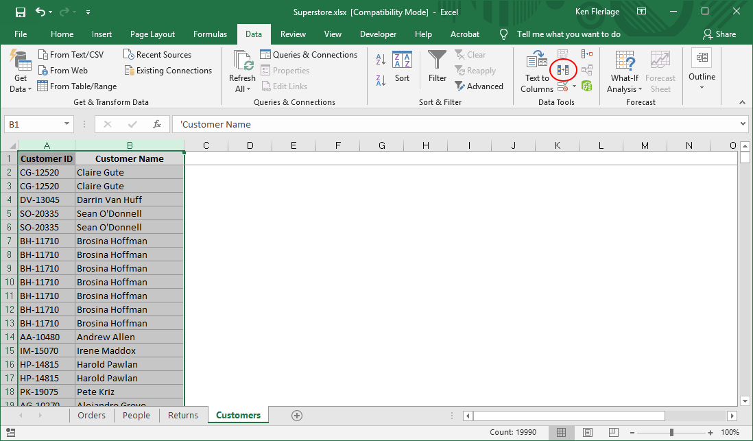
Task: Click the Share button
Action: 719,34
